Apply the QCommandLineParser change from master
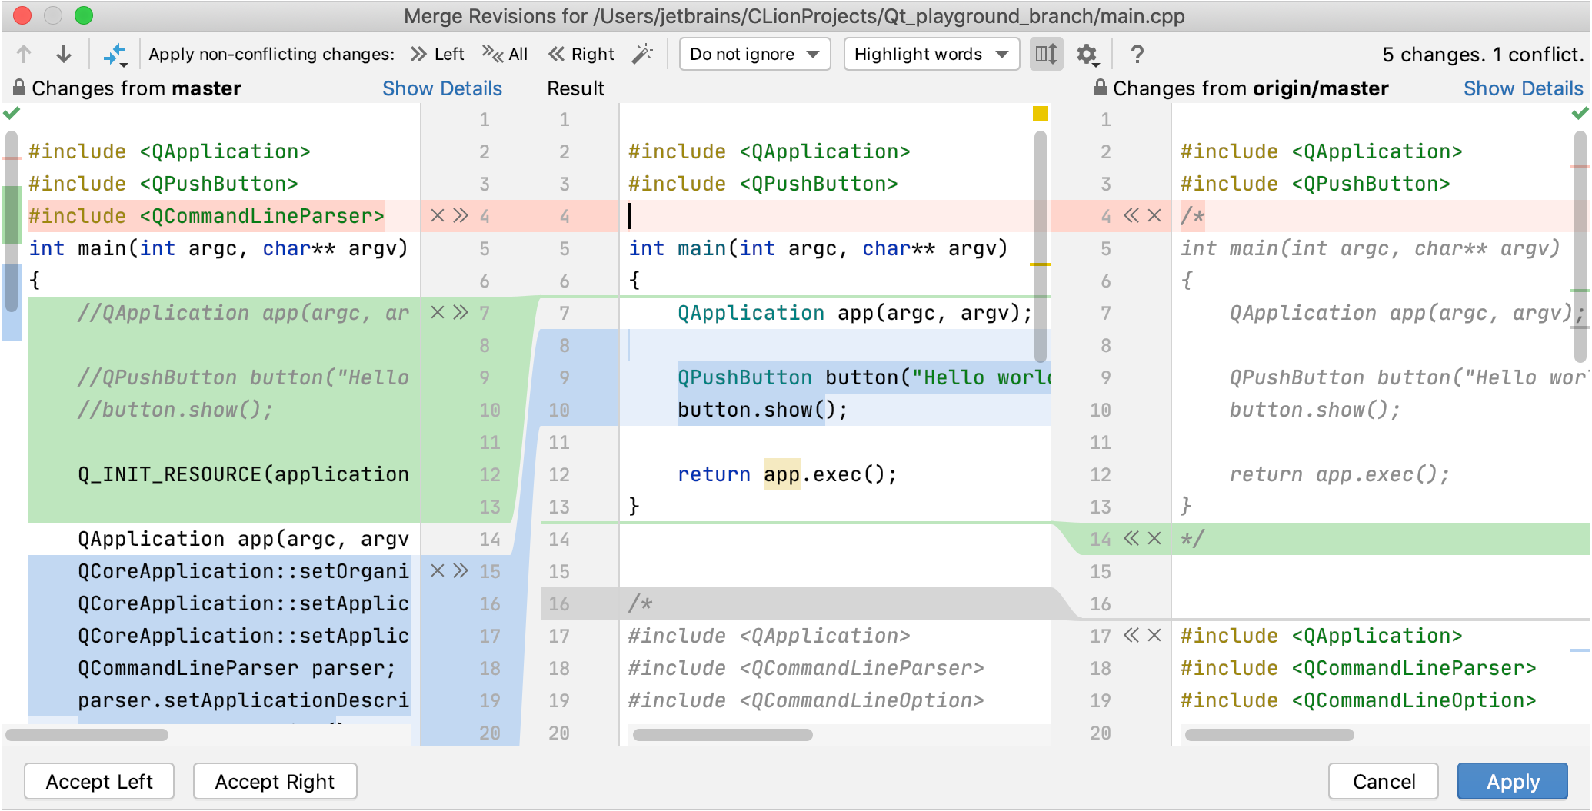The width and height of the screenshot is (1592, 811). (x=461, y=216)
